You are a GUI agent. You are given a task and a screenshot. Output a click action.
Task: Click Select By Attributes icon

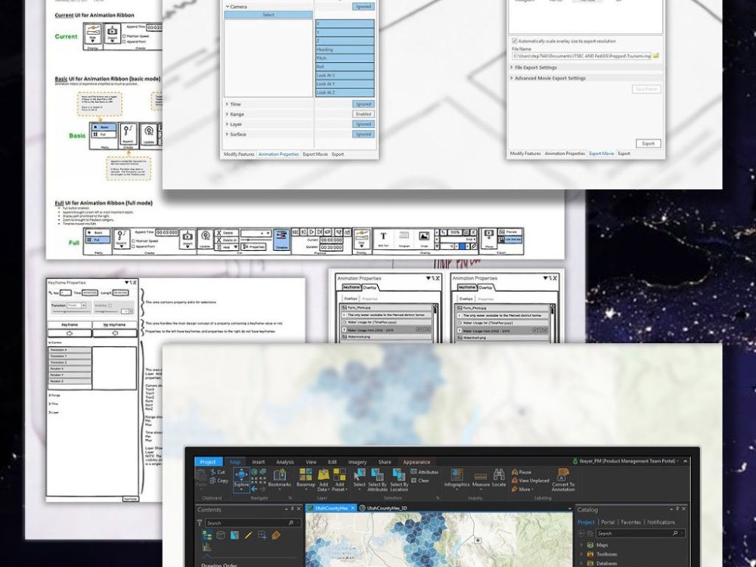click(377, 475)
